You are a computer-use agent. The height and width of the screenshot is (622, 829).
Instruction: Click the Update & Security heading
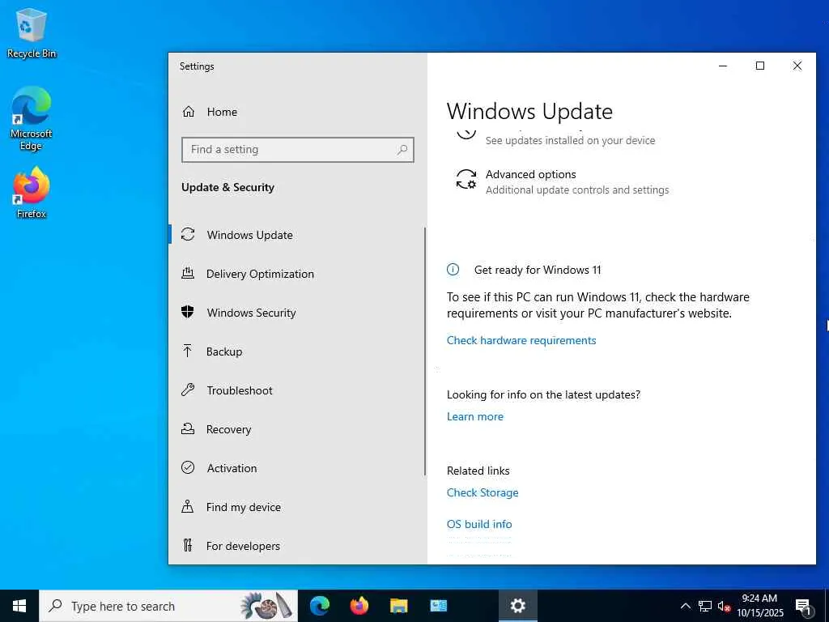[227, 187]
